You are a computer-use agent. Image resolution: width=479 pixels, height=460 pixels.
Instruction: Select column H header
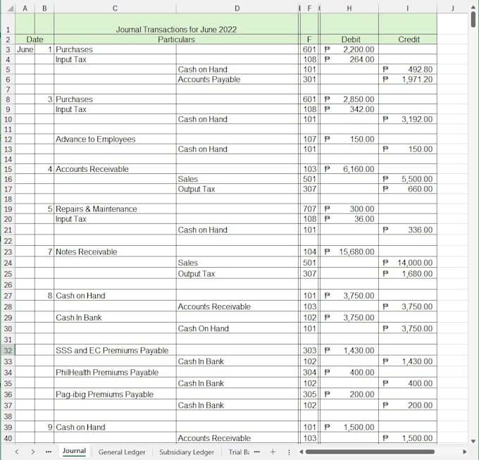point(349,8)
